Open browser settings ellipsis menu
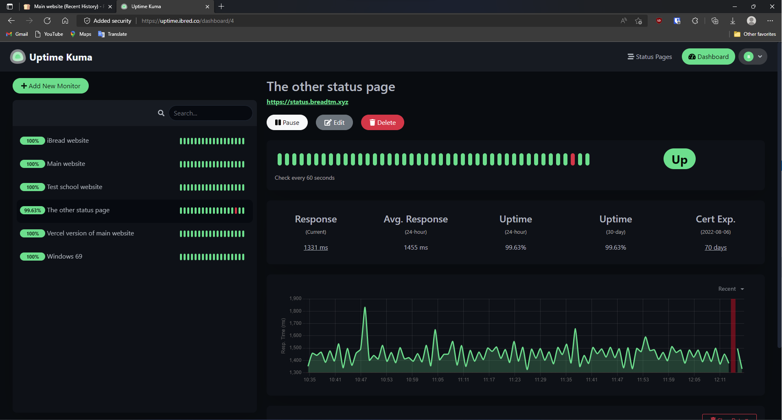Screen dimensions: 782x420 [770, 21]
